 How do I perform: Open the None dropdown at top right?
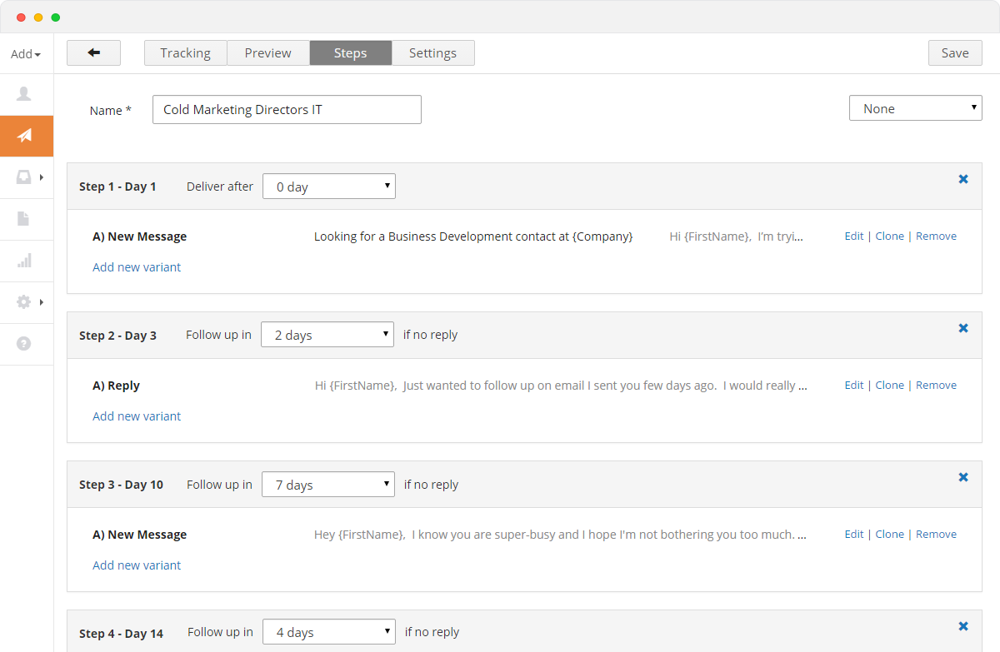click(915, 108)
